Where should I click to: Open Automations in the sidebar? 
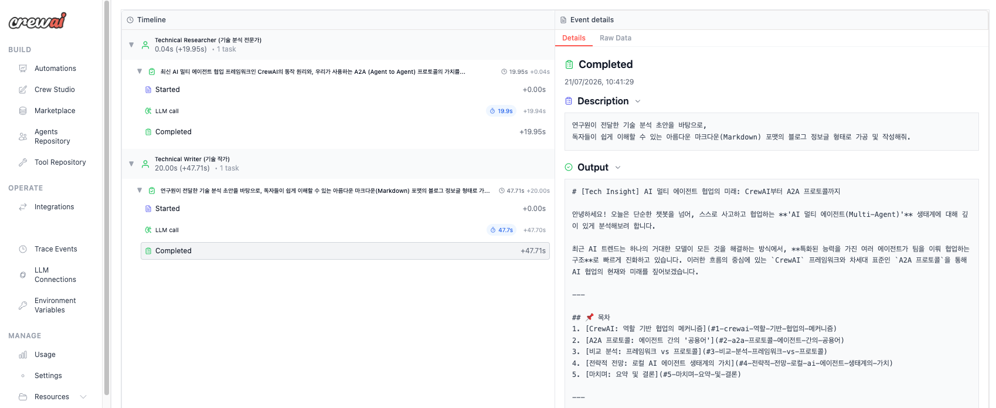coord(55,69)
